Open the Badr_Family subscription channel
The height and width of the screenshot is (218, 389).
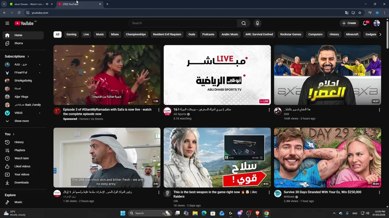click(23, 105)
